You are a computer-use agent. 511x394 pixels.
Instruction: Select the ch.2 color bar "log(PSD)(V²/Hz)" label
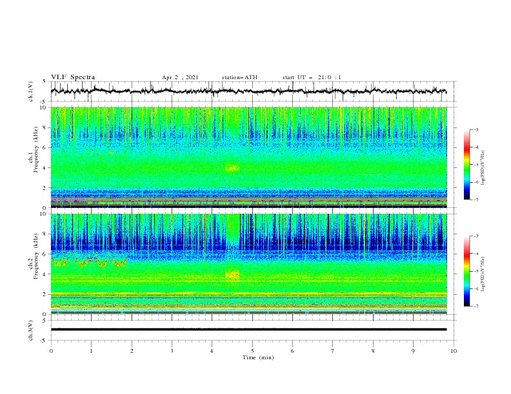pos(483,275)
